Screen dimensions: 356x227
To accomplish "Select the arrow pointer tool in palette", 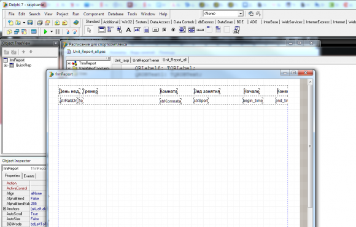I will click(89, 29).
